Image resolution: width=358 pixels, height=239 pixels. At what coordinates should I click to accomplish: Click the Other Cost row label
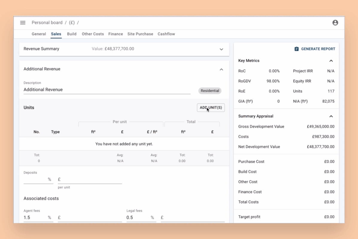click(x=248, y=182)
